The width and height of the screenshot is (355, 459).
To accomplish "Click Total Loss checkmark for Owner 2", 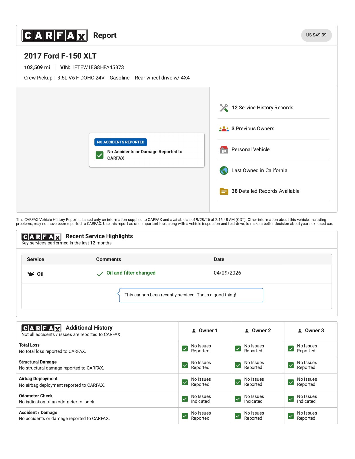I will 238,349.
